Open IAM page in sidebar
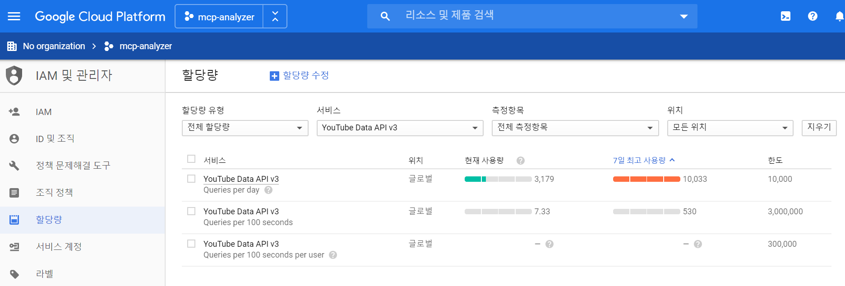Viewport: 845px width, 286px height. [x=82, y=112]
